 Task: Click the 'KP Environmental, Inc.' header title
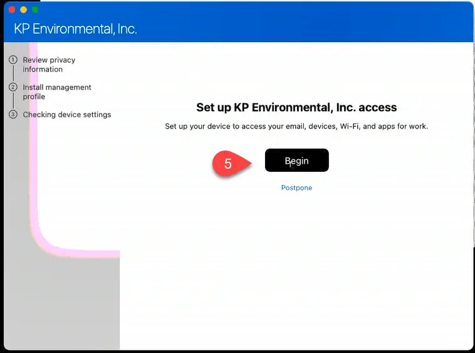pyautogui.click(x=75, y=29)
